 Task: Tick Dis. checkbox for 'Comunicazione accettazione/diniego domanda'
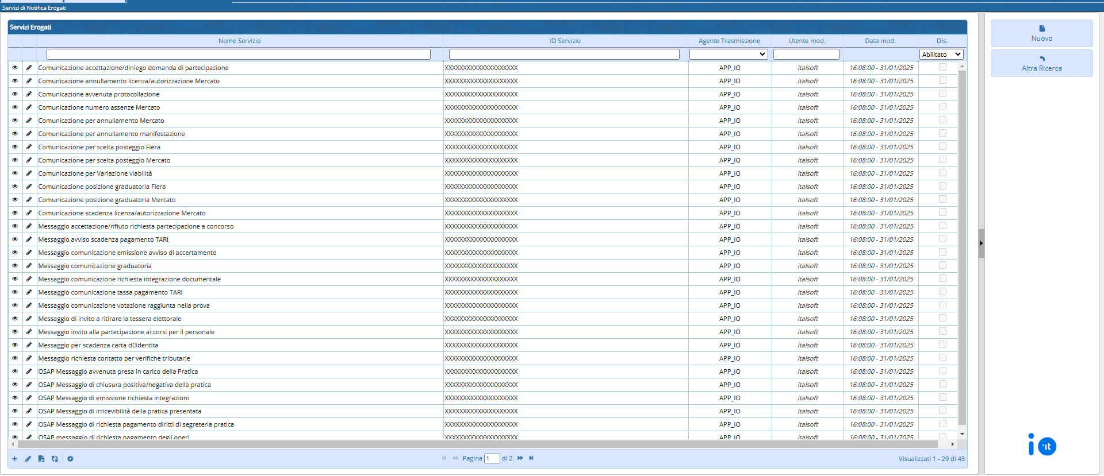942,67
